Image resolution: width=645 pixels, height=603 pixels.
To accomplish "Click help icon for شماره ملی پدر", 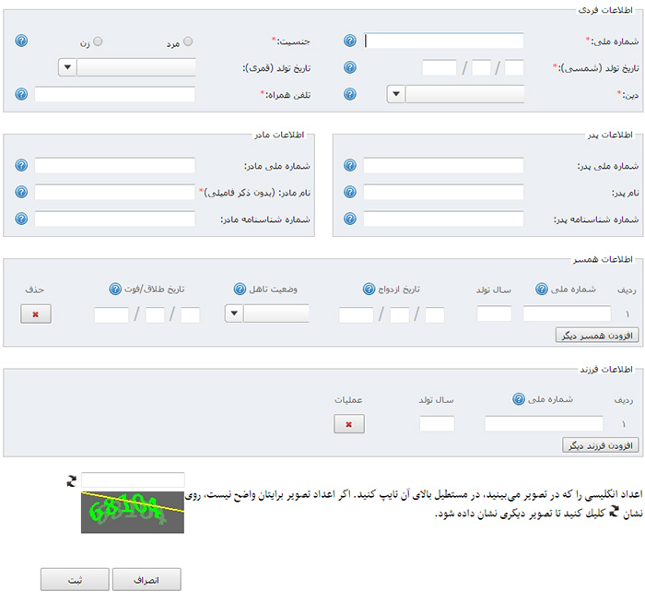I will tap(349, 165).
